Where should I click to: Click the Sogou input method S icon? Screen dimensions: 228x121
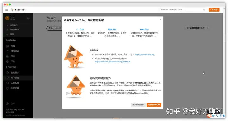209,116
